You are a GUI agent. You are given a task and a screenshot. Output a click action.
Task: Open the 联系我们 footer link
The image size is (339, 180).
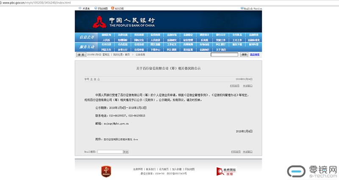pos(151,169)
